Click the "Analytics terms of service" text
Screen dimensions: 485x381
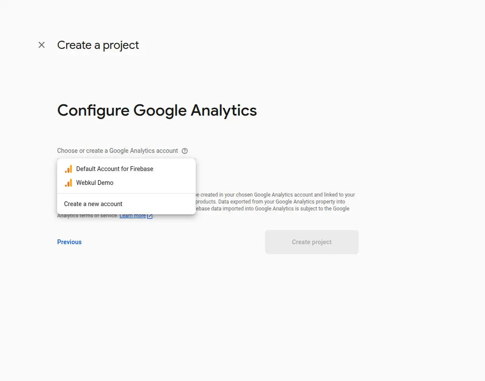pyautogui.click(x=87, y=216)
